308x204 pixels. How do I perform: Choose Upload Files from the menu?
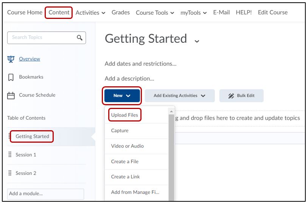click(x=124, y=115)
